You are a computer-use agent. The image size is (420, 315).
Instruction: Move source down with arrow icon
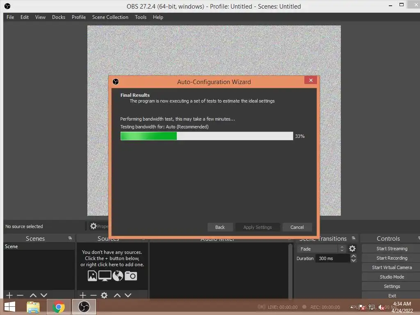point(128,295)
